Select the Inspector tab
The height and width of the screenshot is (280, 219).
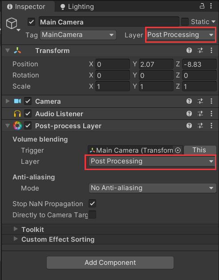click(x=26, y=7)
